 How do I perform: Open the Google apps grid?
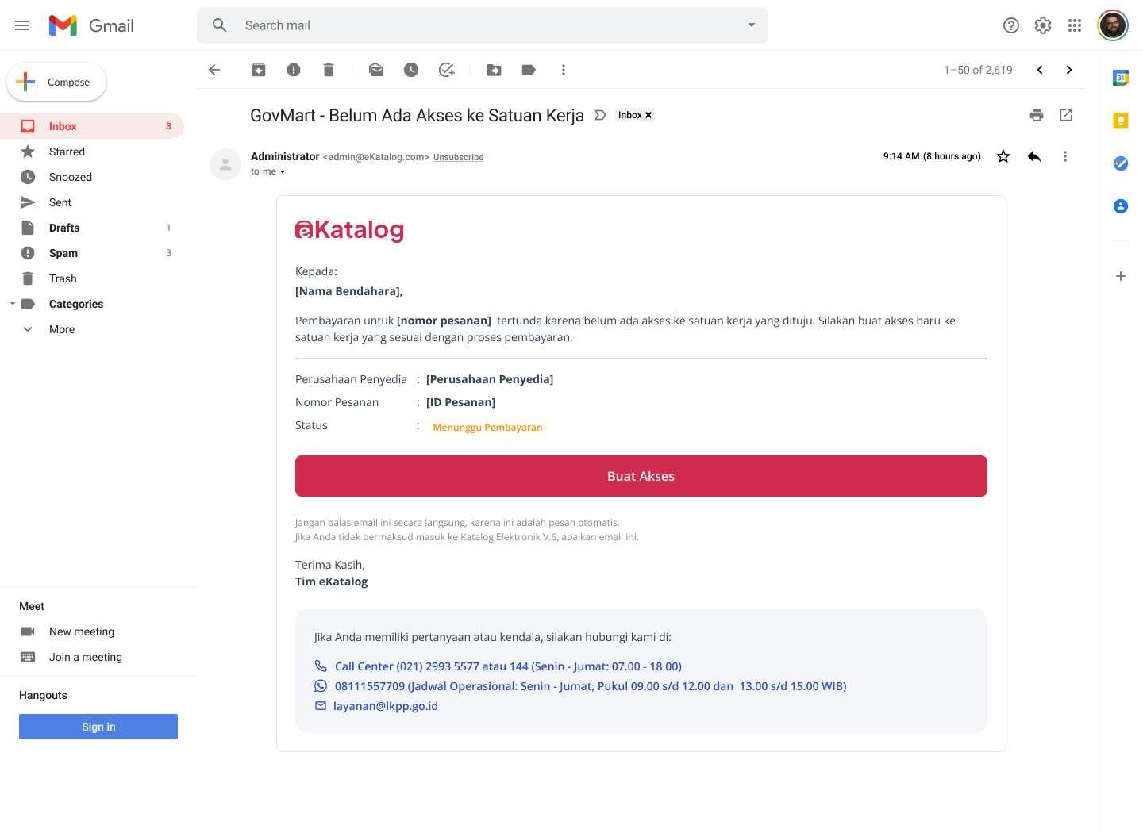[x=1075, y=25]
